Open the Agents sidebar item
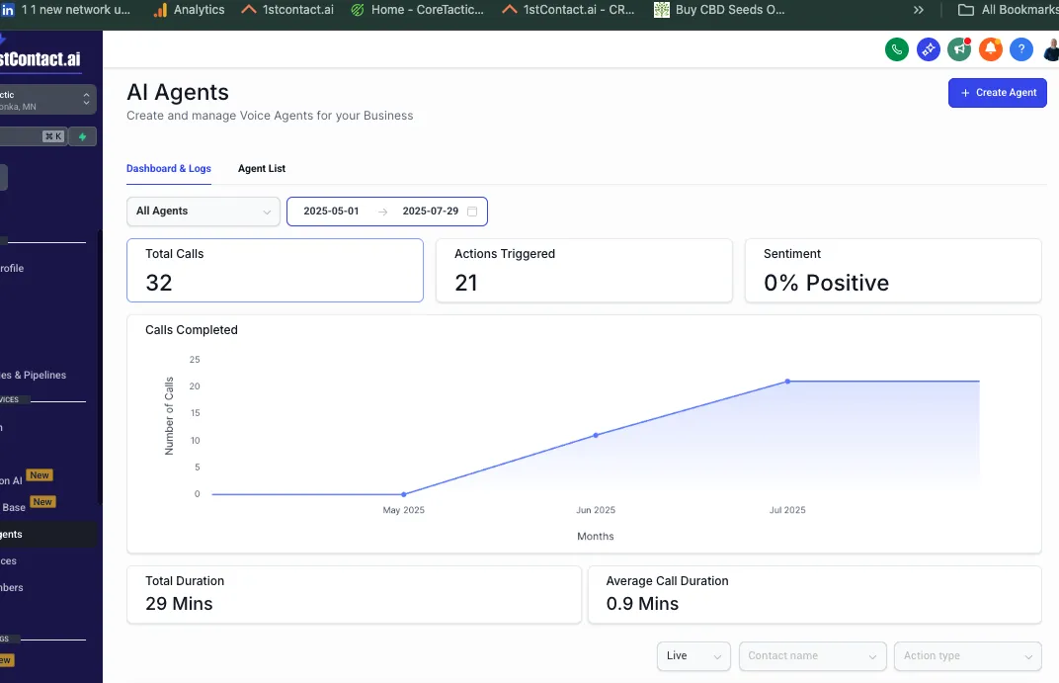The image size is (1059, 683). click(x=47, y=535)
